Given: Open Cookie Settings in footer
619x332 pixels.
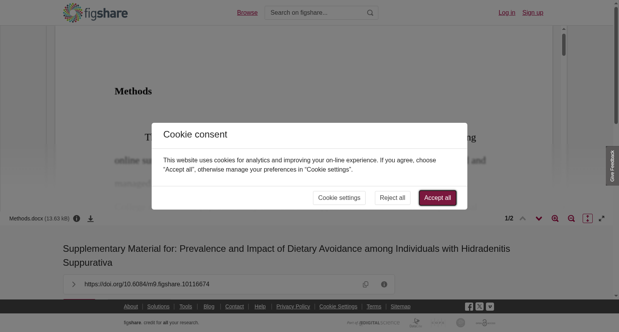Looking at the screenshot, I should 338,306.
